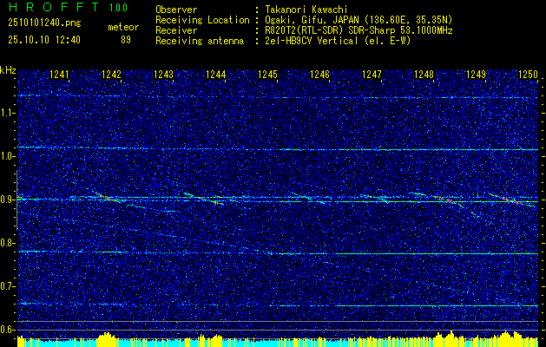Click the 1248 time marker

click(424, 74)
